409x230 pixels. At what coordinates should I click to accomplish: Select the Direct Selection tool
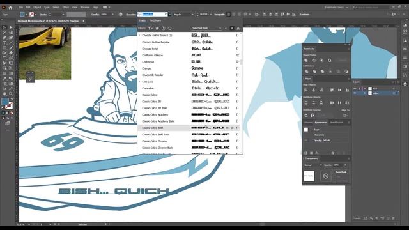pos(11,27)
